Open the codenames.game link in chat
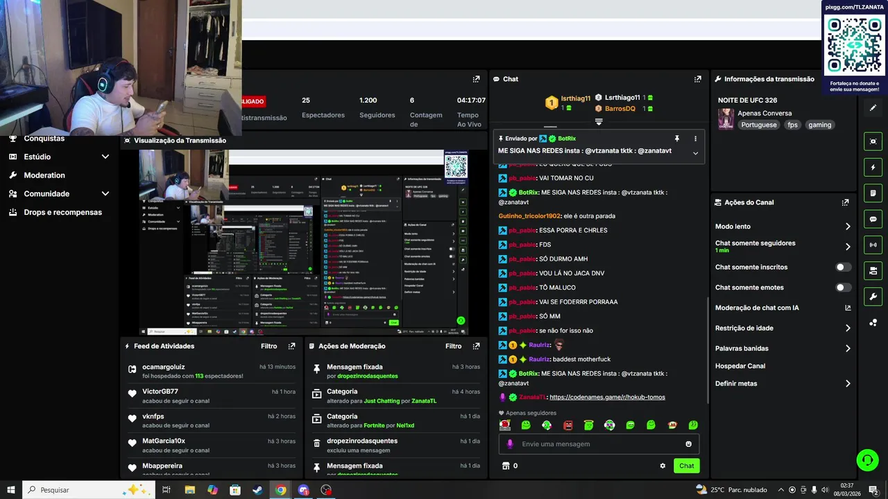This screenshot has height=499, width=888. [x=607, y=397]
